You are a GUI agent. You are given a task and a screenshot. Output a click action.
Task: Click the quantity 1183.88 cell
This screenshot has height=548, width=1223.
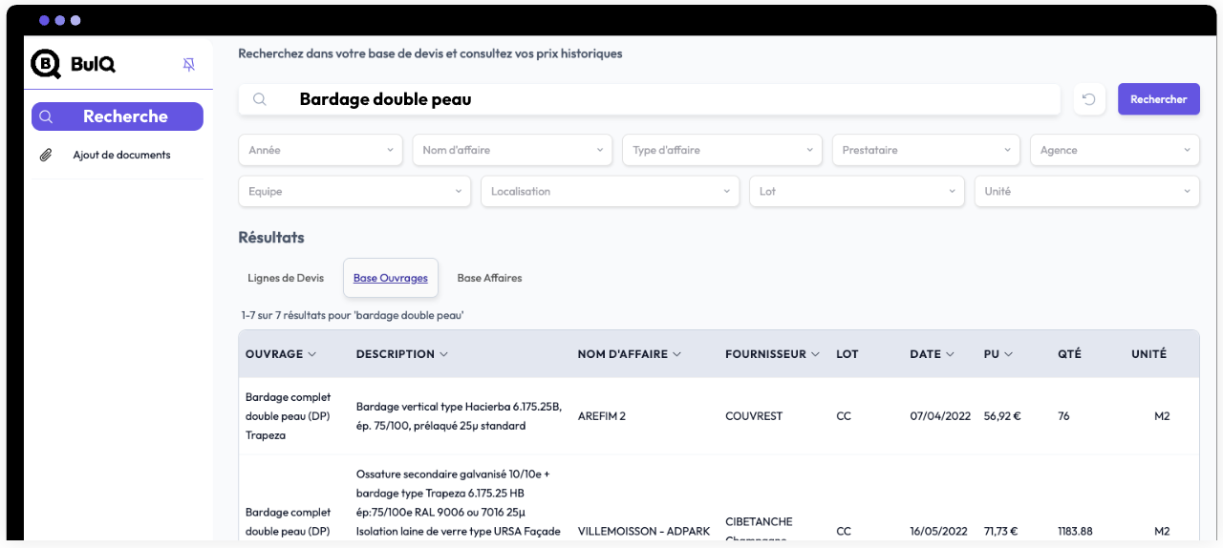tap(1076, 532)
